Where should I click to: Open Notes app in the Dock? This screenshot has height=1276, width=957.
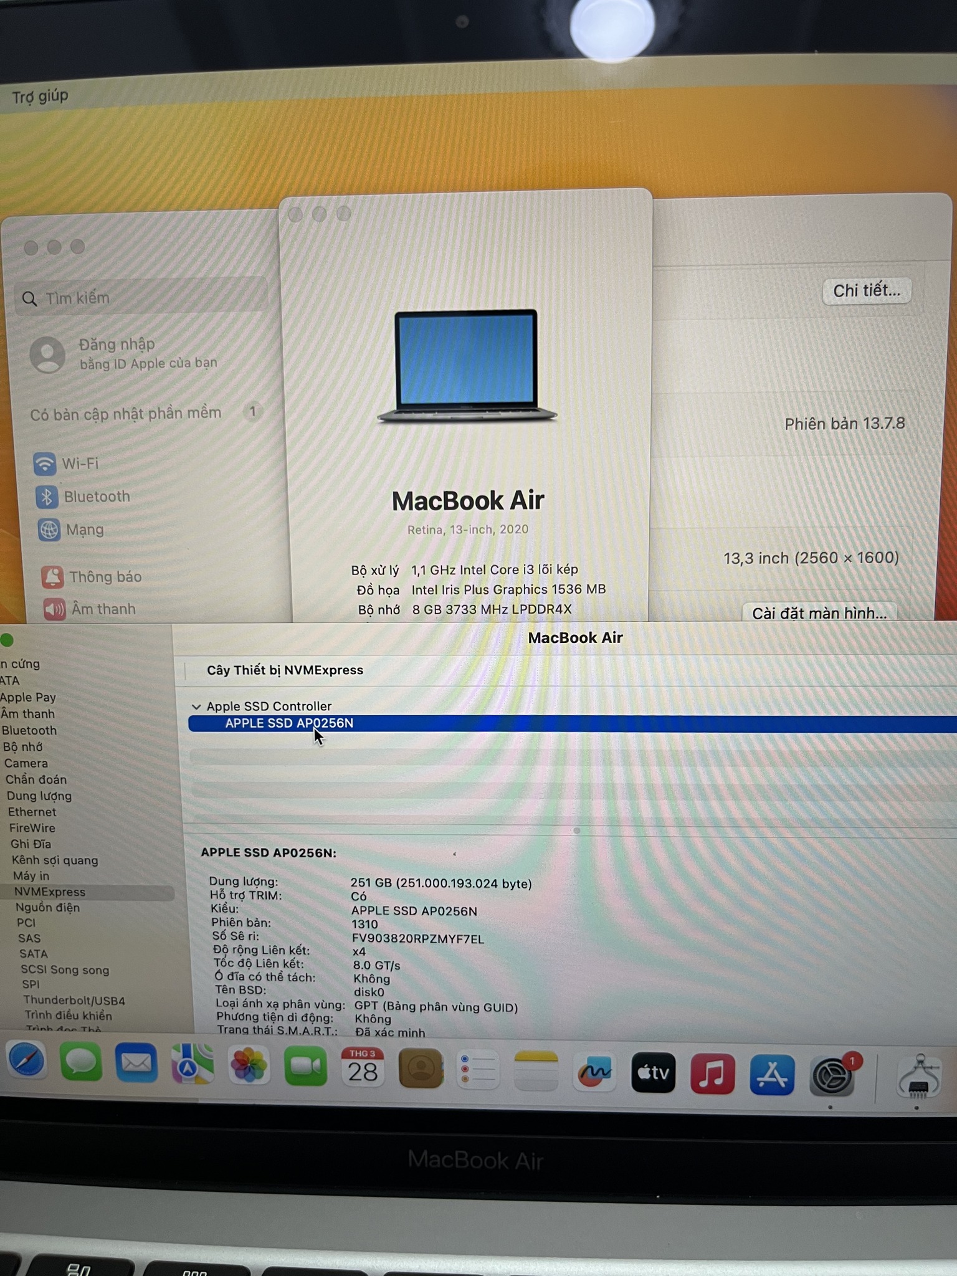click(x=536, y=1071)
